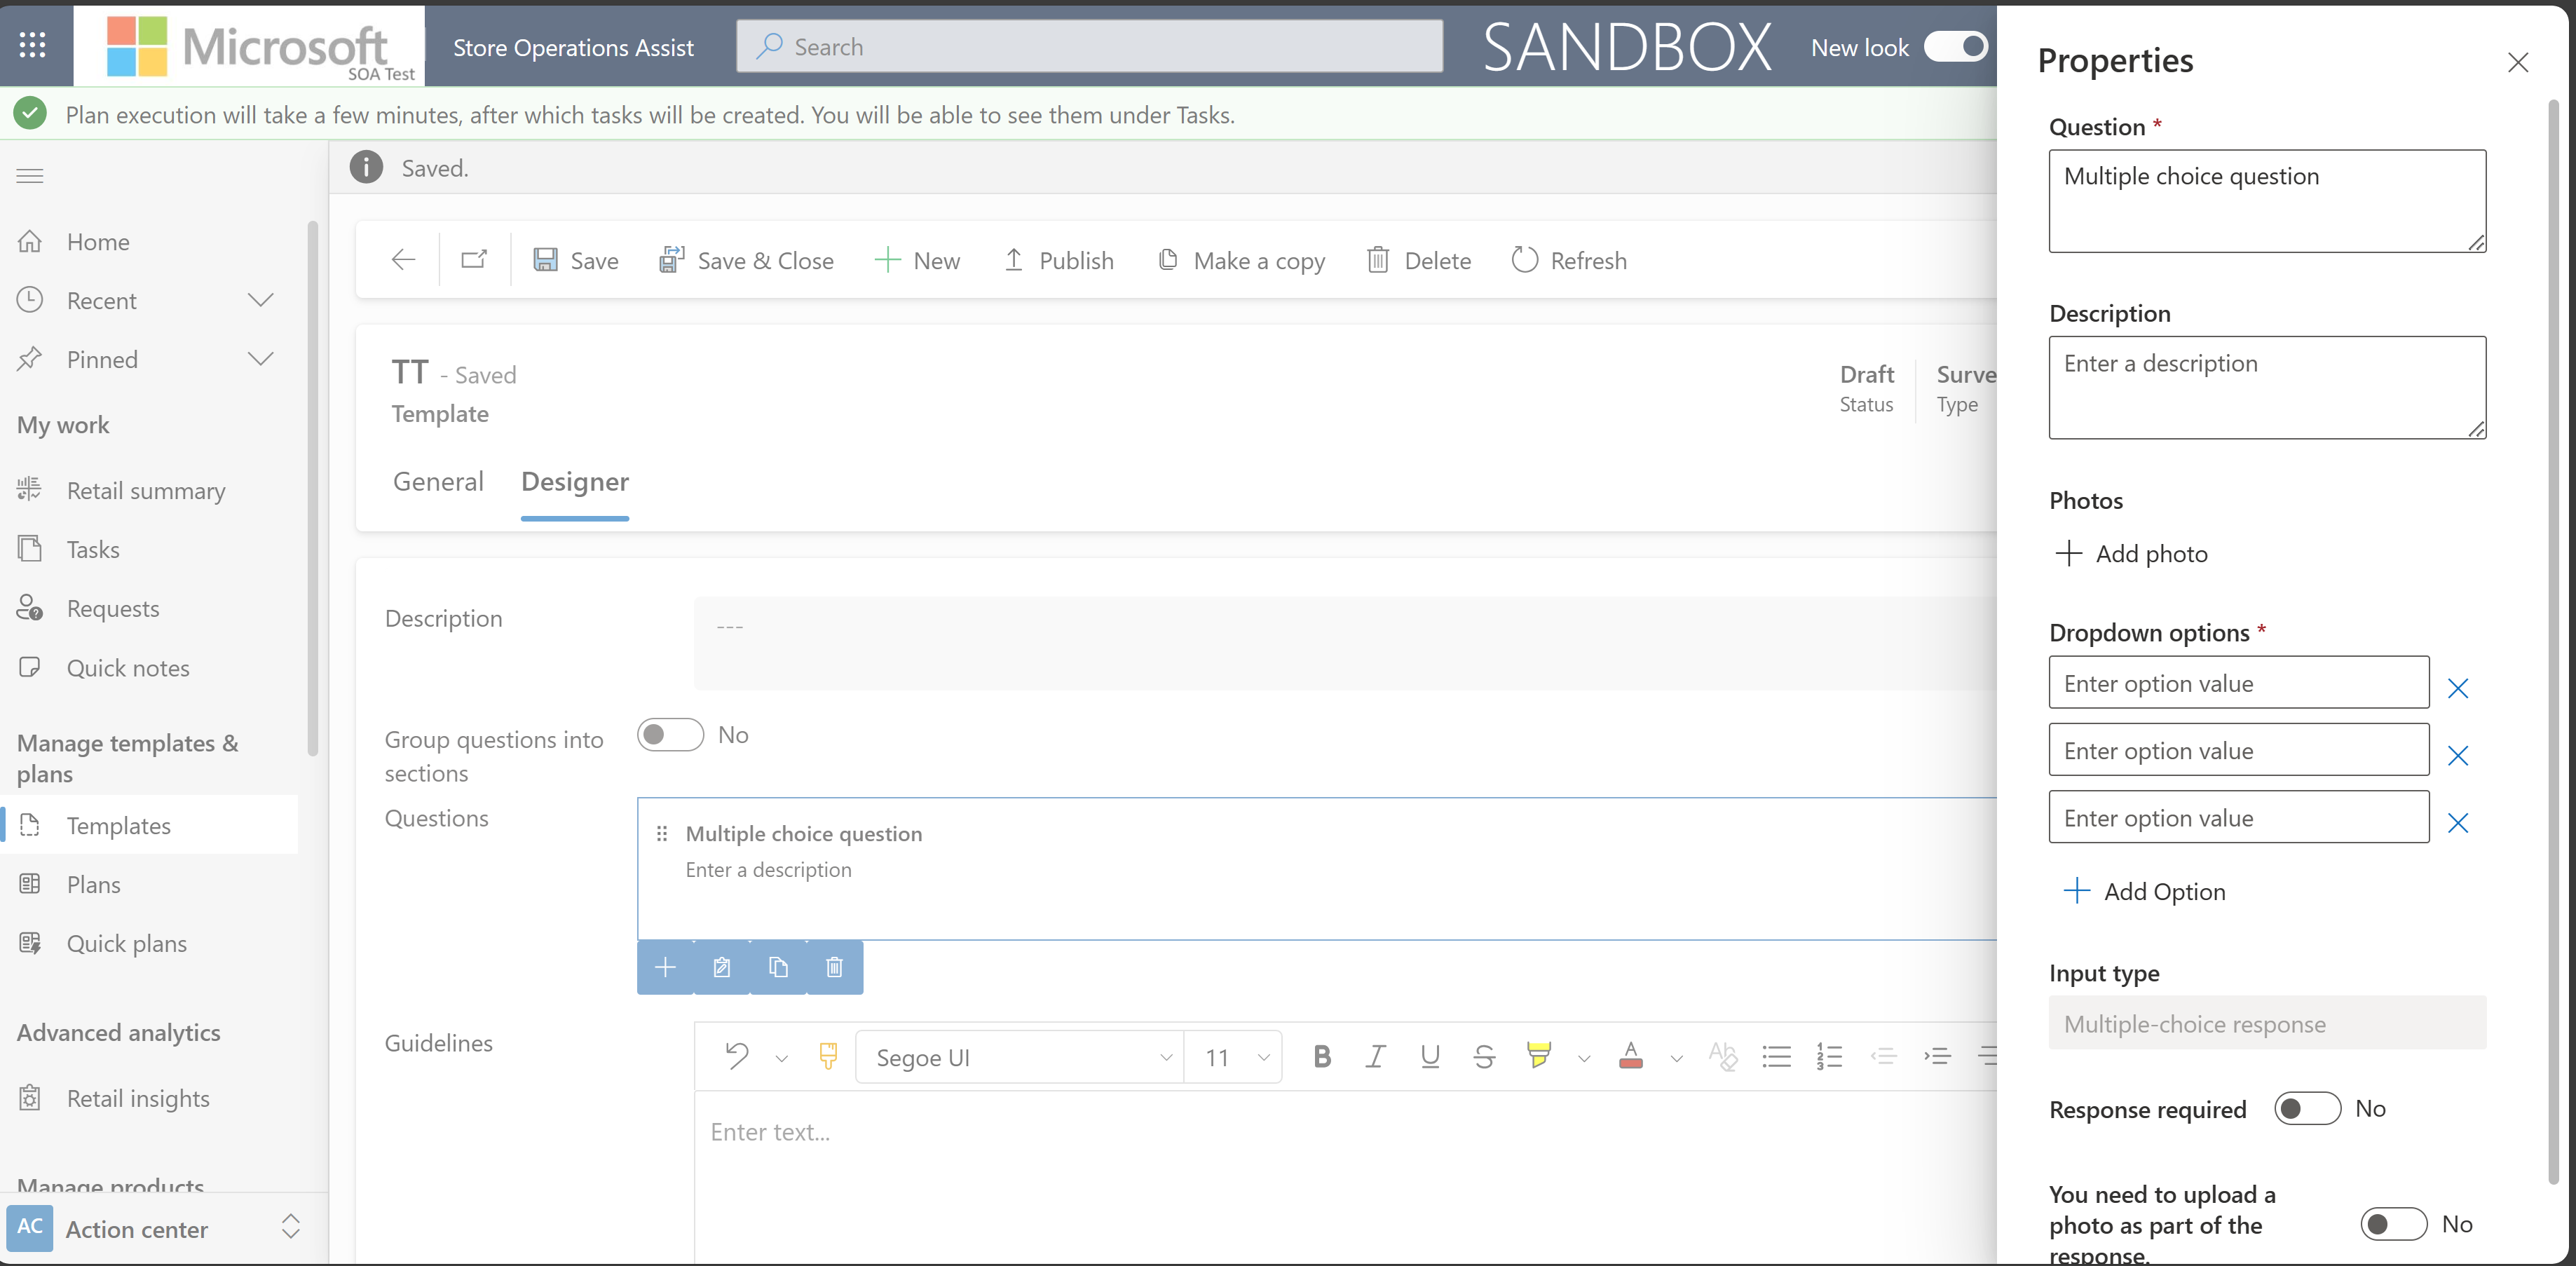2576x1266 pixels.
Task: Click the Save & Close button
Action: (747, 259)
